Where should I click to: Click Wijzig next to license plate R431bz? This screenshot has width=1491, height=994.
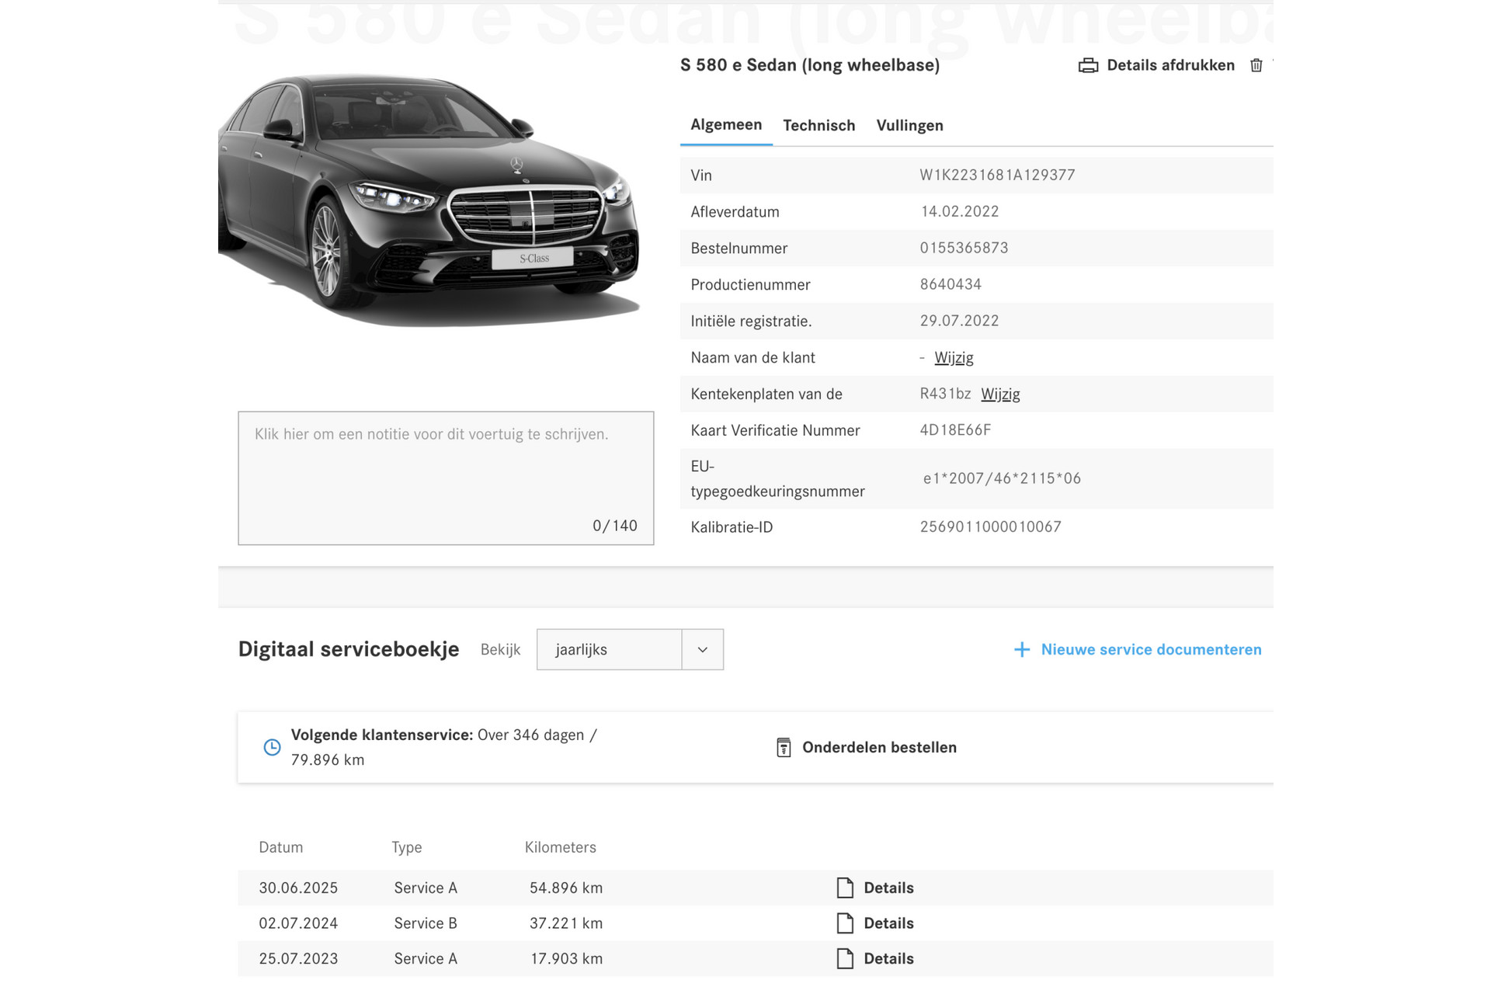[x=1000, y=394]
